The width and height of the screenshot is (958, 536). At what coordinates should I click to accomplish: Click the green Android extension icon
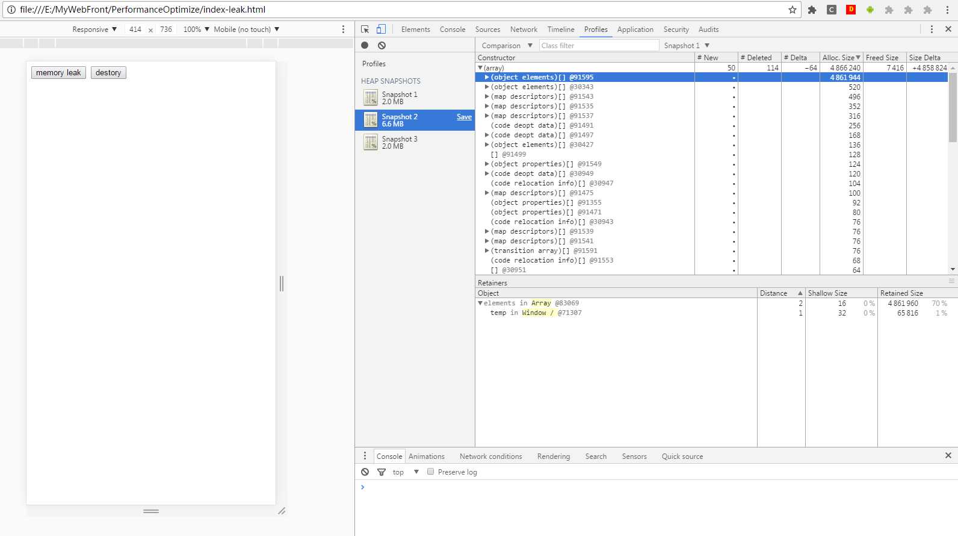click(x=870, y=10)
